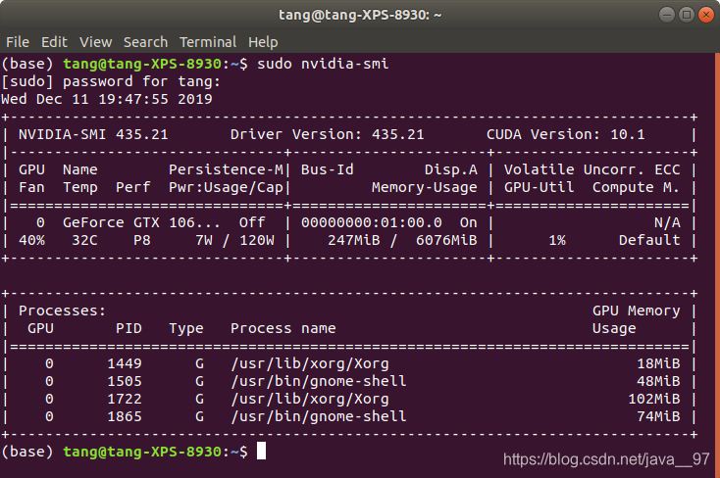Open the Search menu
Image resolution: width=720 pixels, height=478 pixels.
tap(145, 42)
